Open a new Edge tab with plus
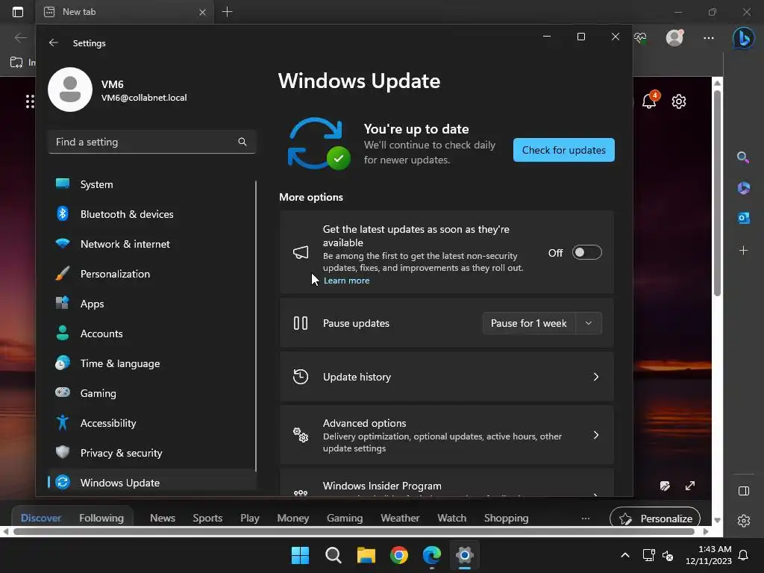764x573 pixels. coord(227,12)
